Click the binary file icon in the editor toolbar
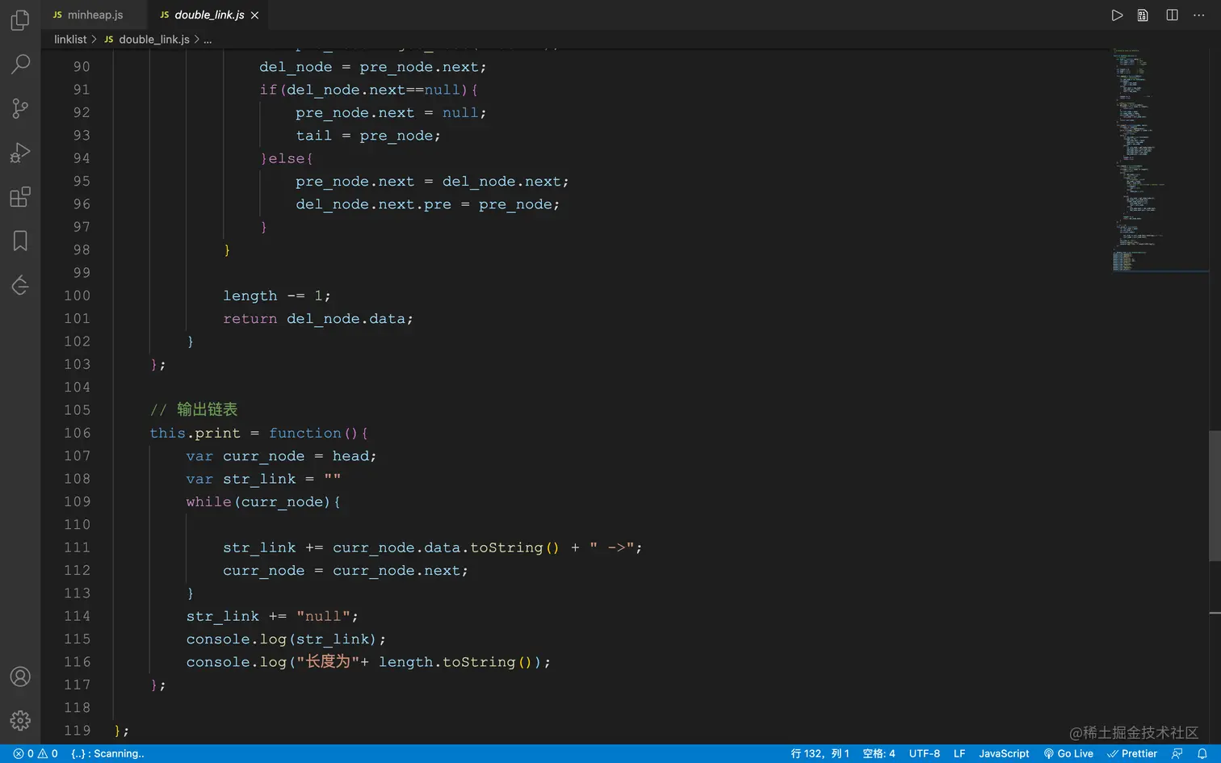This screenshot has width=1221, height=763. [x=1143, y=15]
